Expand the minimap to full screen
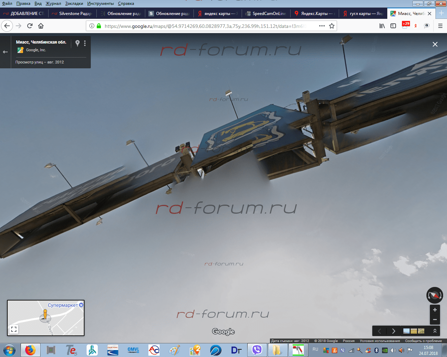This screenshot has height=357, width=447. 14,329
